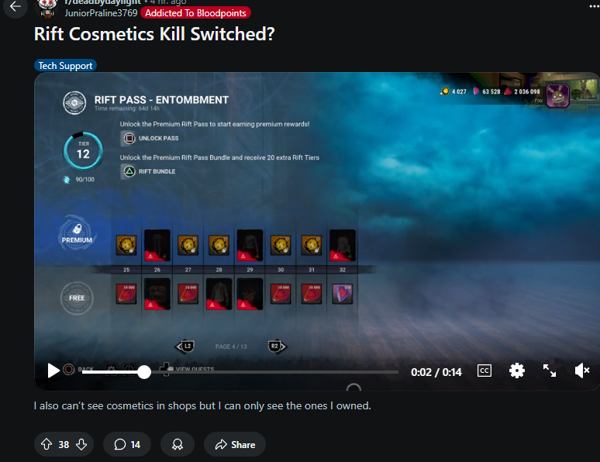Select the Addicted To Bloodpoints flair

coord(195,13)
